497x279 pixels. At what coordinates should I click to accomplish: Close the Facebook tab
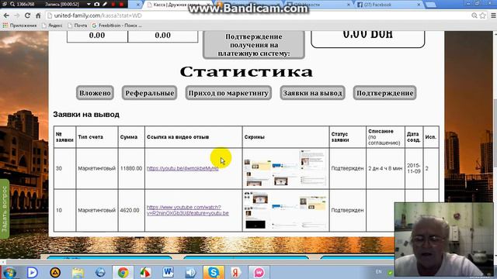point(419,5)
